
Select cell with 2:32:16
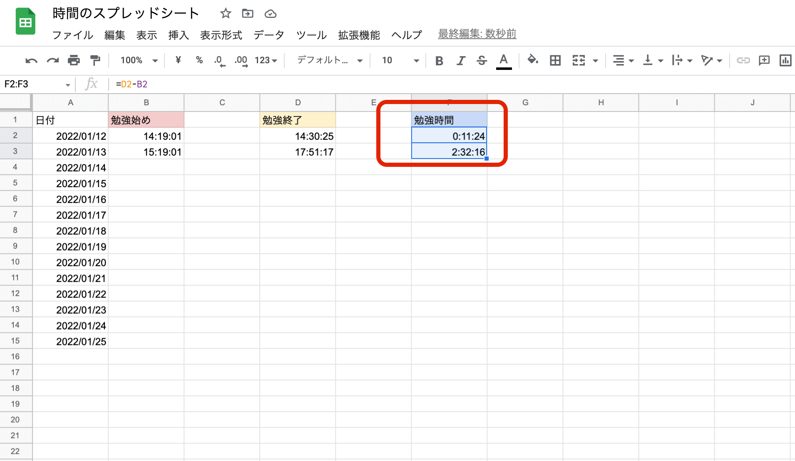449,151
